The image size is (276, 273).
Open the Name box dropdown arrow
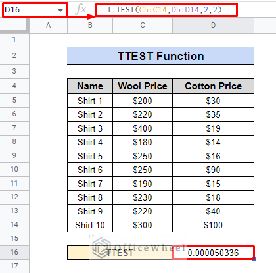(60, 10)
